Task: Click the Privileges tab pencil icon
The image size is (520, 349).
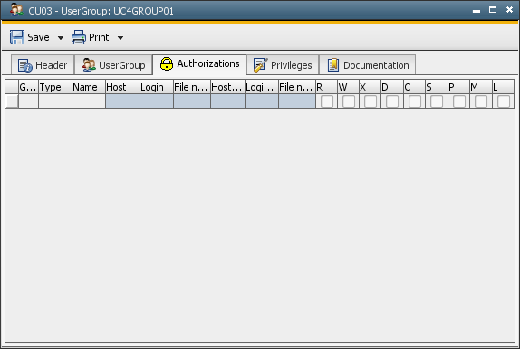Action: coord(260,65)
